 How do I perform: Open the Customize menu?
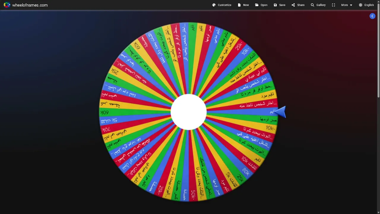[222, 5]
